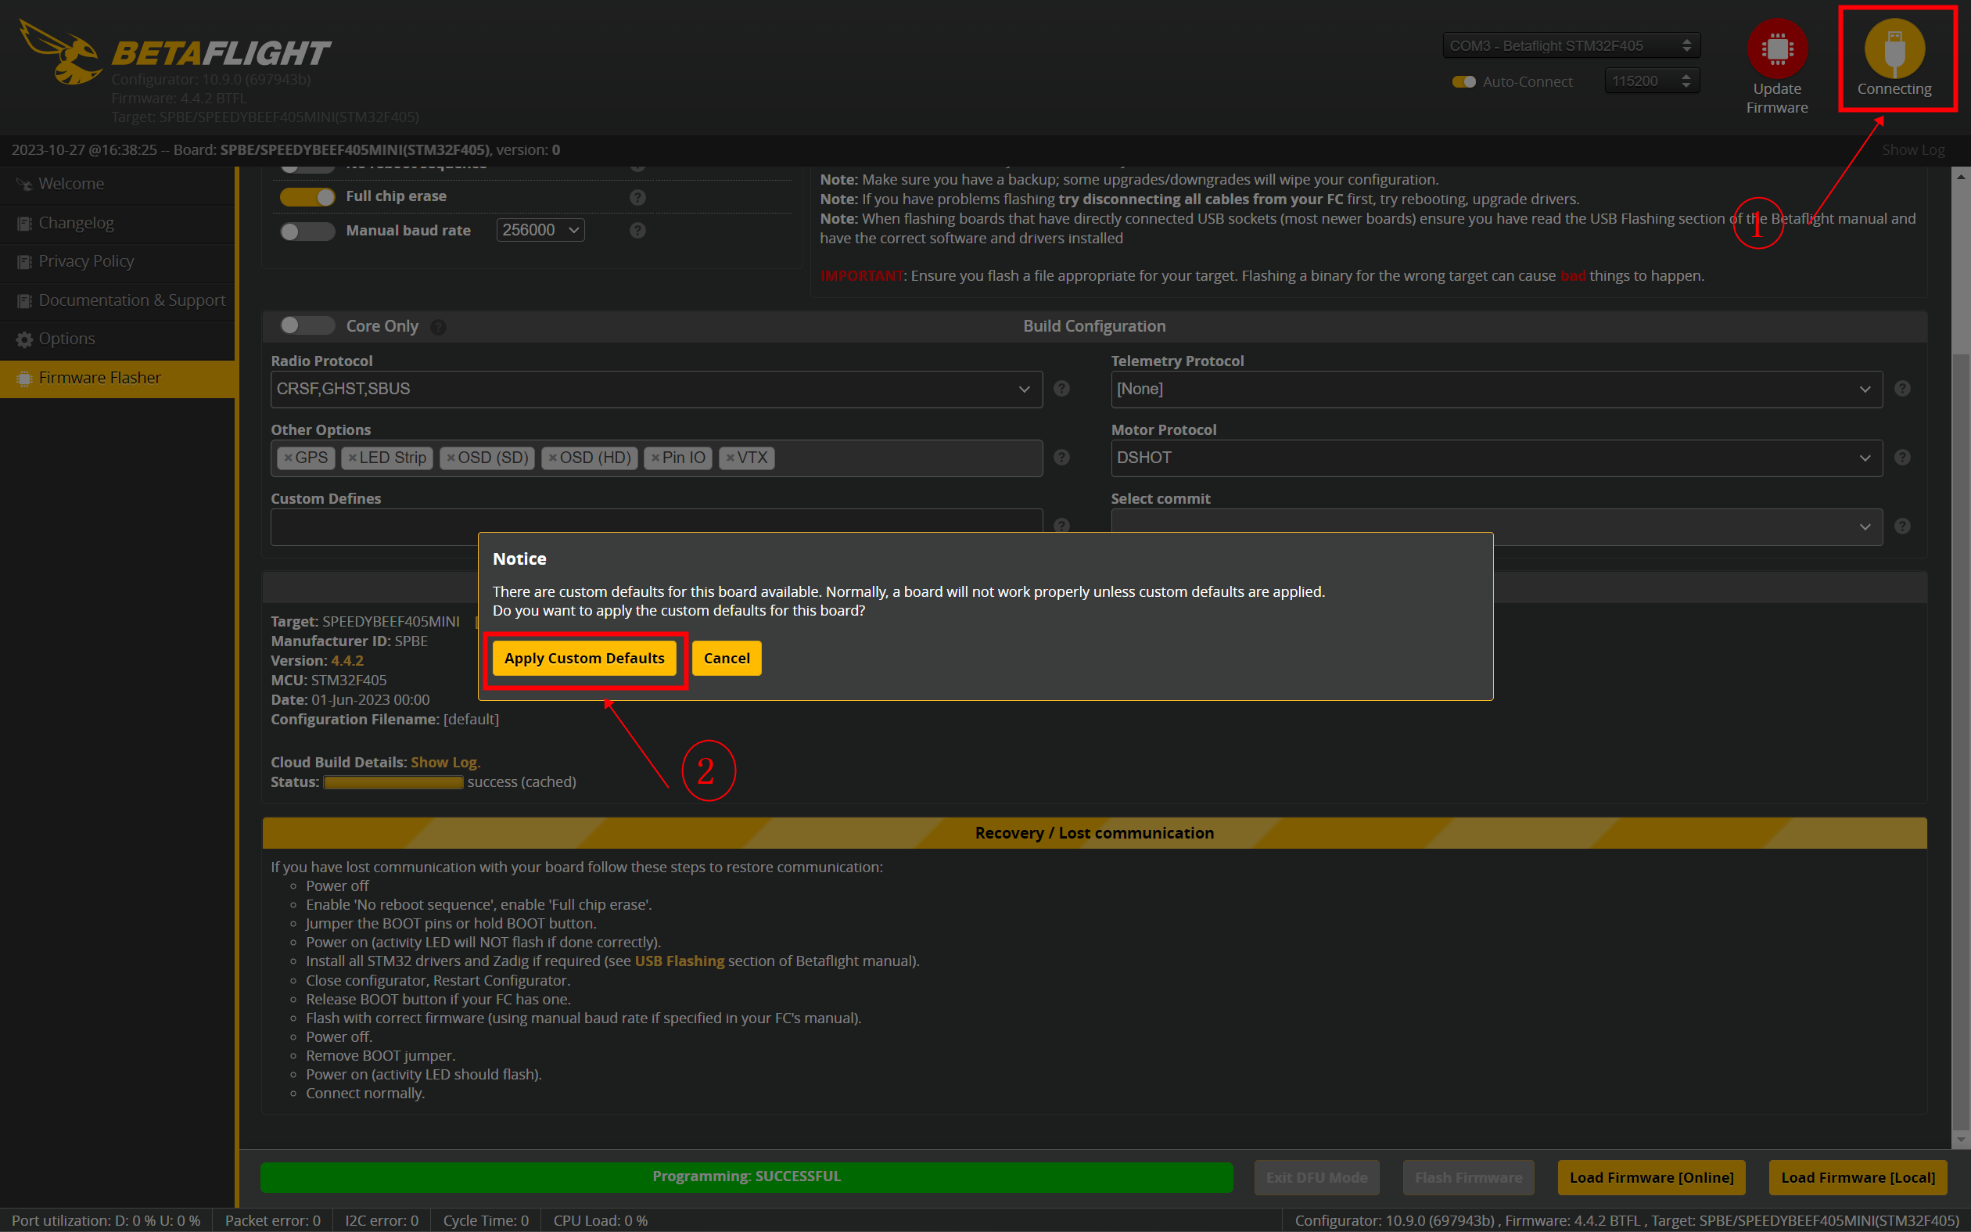
Task: Remove the GPS option tag
Action: point(288,458)
